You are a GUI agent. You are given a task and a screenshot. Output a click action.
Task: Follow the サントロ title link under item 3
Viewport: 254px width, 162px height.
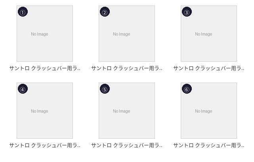tap(209, 68)
